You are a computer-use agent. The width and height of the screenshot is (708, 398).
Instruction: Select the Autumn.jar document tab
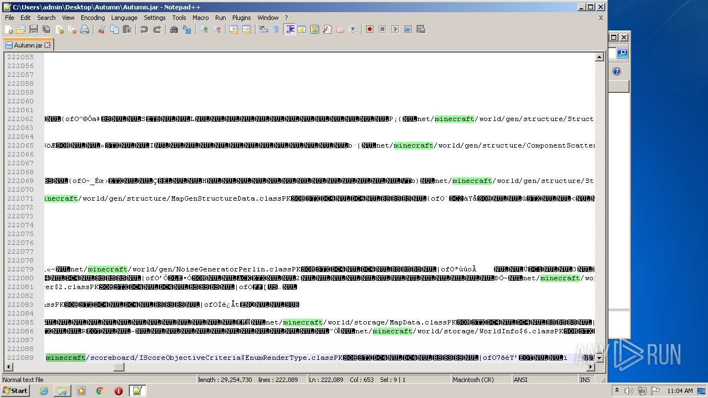tap(28, 45)
